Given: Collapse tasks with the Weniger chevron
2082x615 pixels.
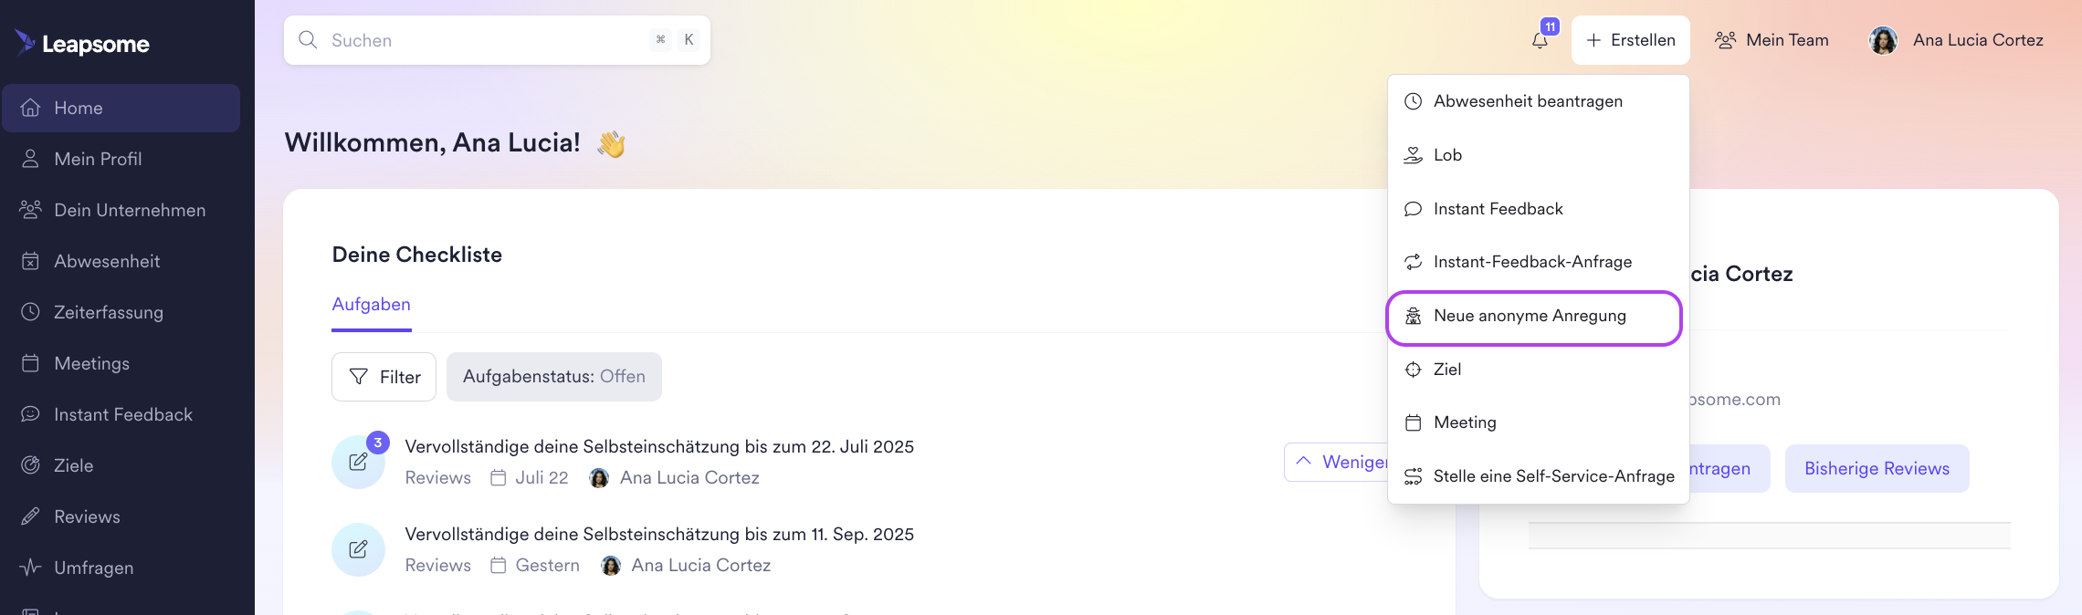Looking at the screenshot, I should point(1304,462).
